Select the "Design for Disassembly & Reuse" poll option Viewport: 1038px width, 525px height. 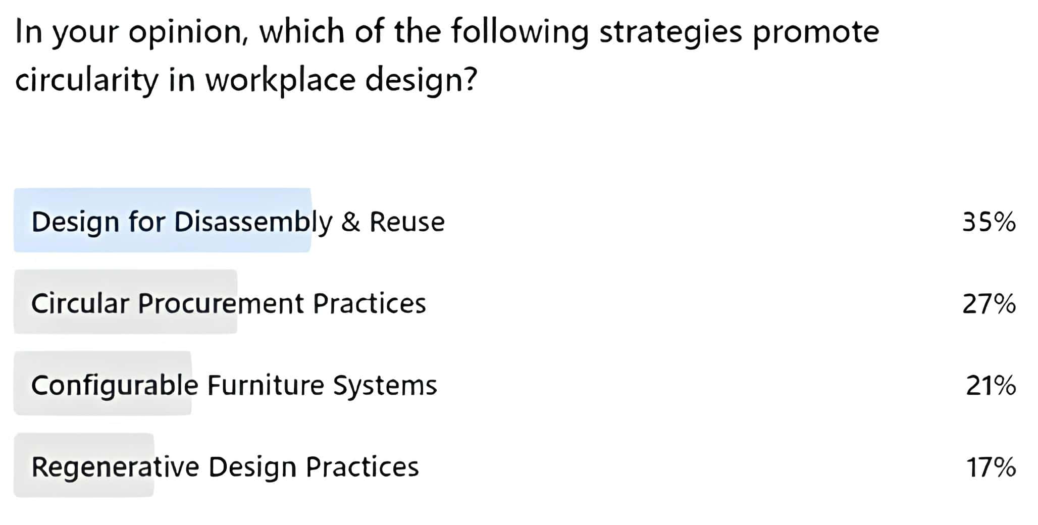(x=237, y=222)
